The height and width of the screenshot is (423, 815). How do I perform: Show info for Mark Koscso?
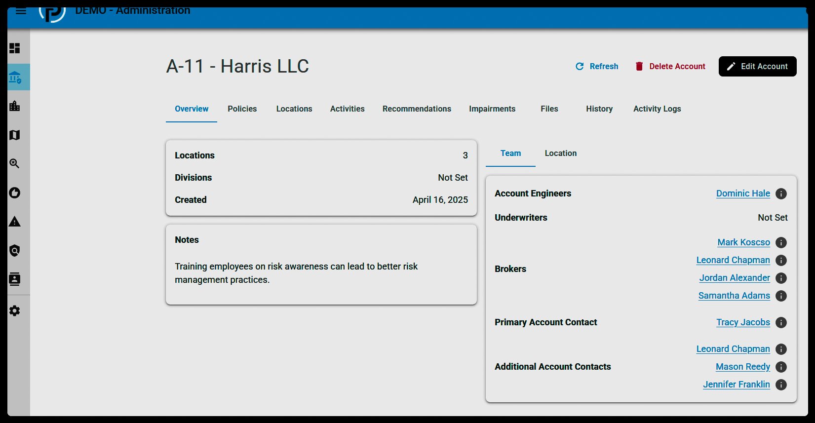781,242
